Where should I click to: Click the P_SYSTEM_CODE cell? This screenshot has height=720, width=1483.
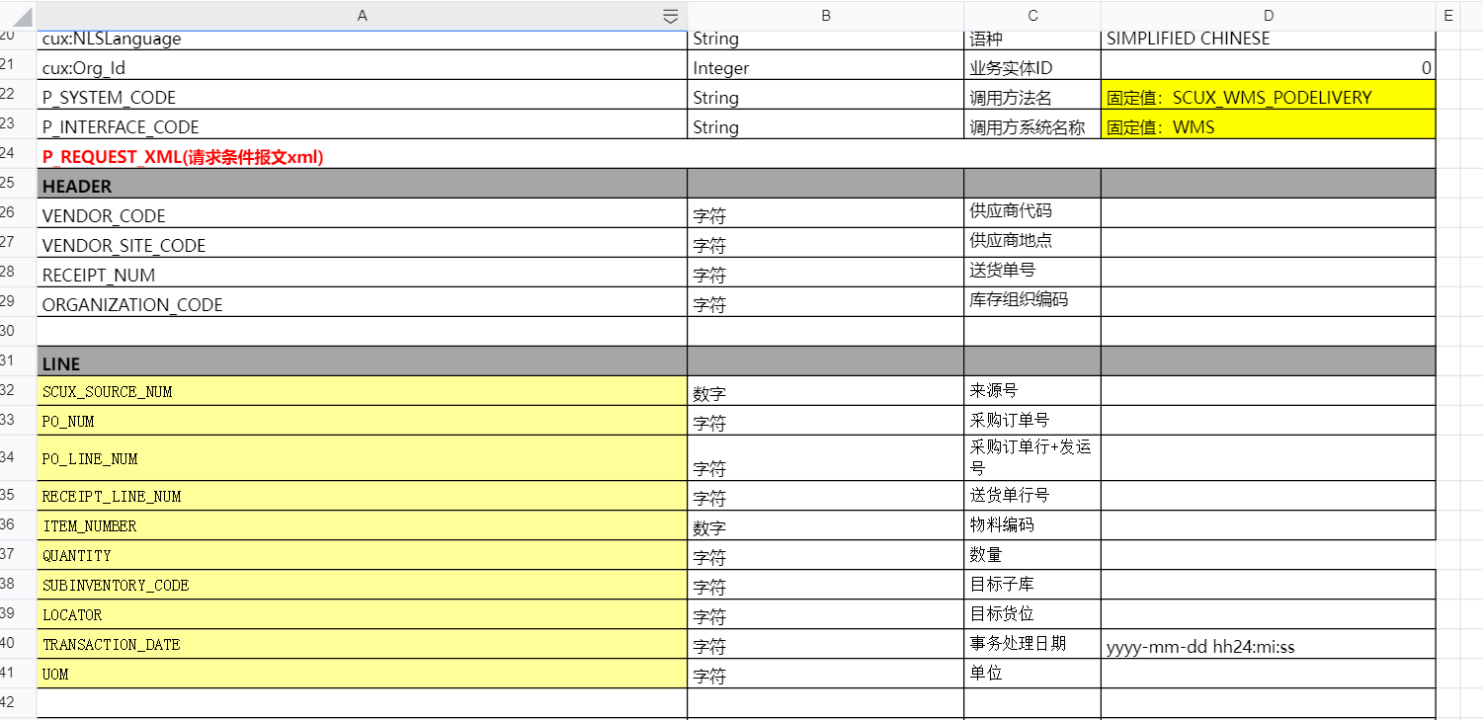362,95
